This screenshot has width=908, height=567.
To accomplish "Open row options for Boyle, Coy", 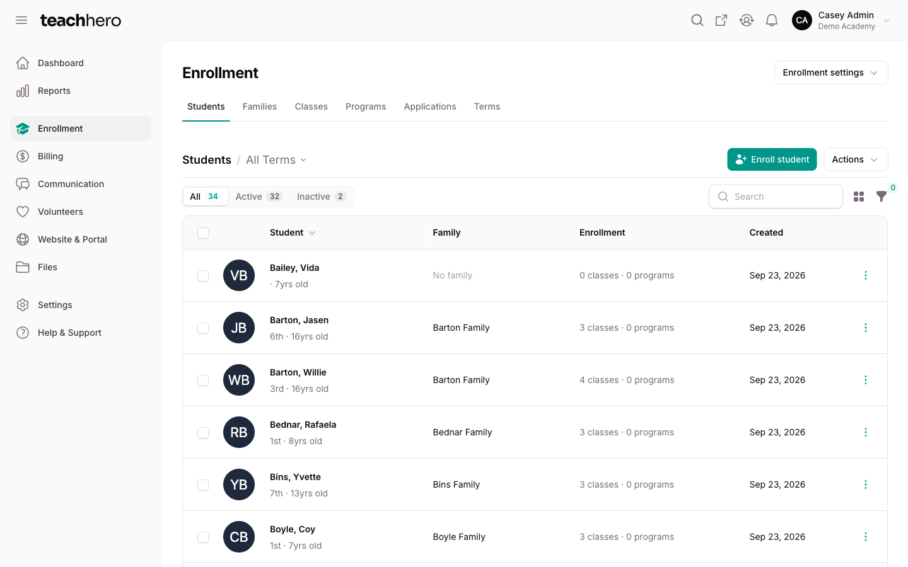I will click(866, 537).
